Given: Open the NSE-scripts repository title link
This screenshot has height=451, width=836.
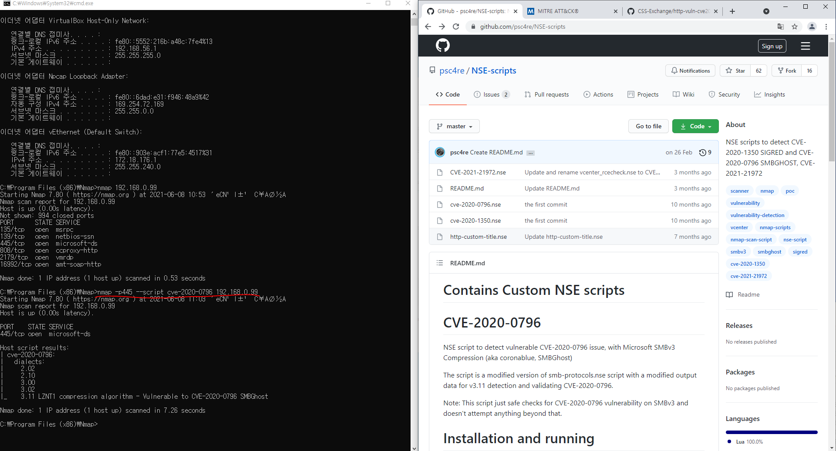Looking at the screenshot, I should point(494,70).
